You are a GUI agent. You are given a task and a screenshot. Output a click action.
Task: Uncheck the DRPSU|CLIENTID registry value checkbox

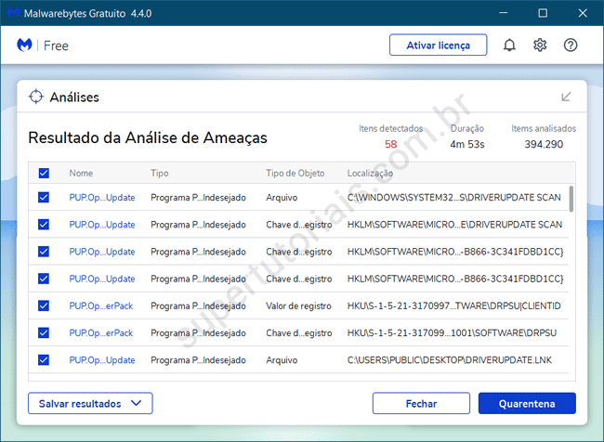coord(44,305)
